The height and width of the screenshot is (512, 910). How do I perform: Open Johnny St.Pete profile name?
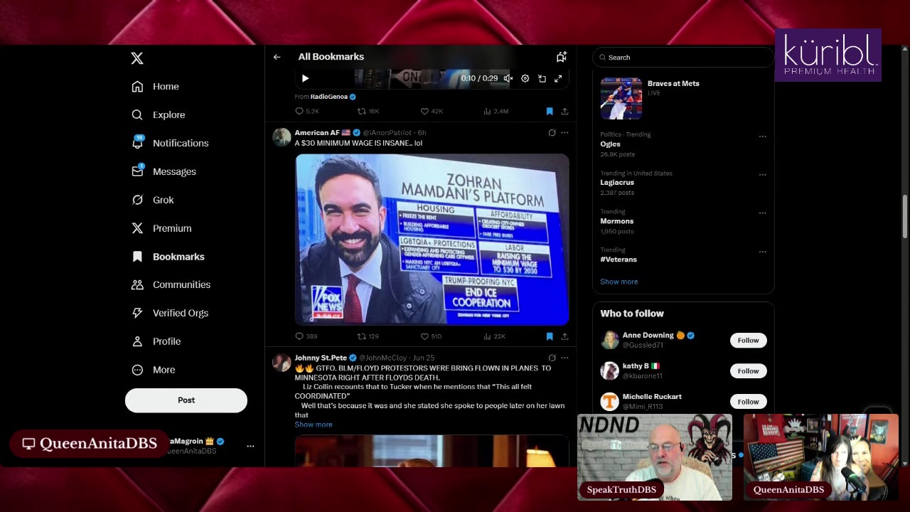(x=321, y=358)
